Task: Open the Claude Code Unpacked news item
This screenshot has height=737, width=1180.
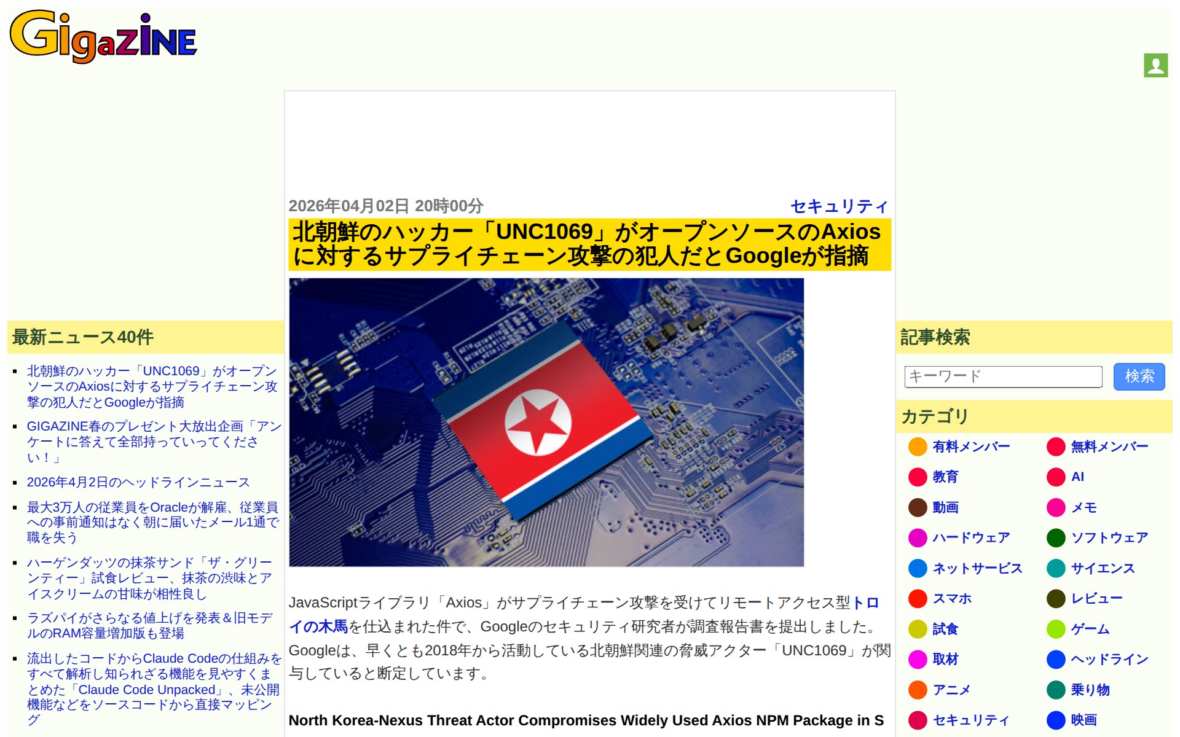Action: [154, 689]
